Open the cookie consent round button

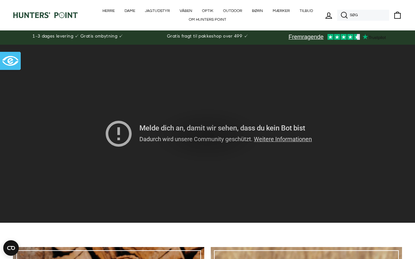pos(11,248)
